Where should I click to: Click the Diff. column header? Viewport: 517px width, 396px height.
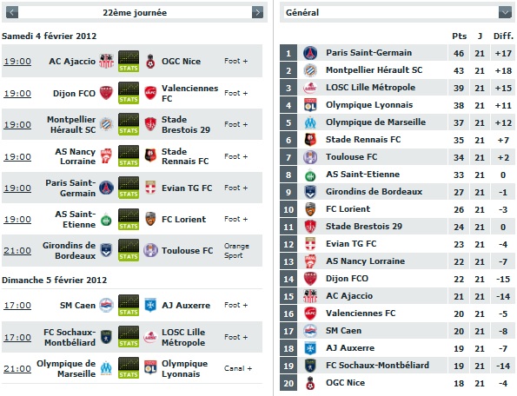(x=503, y=36)
